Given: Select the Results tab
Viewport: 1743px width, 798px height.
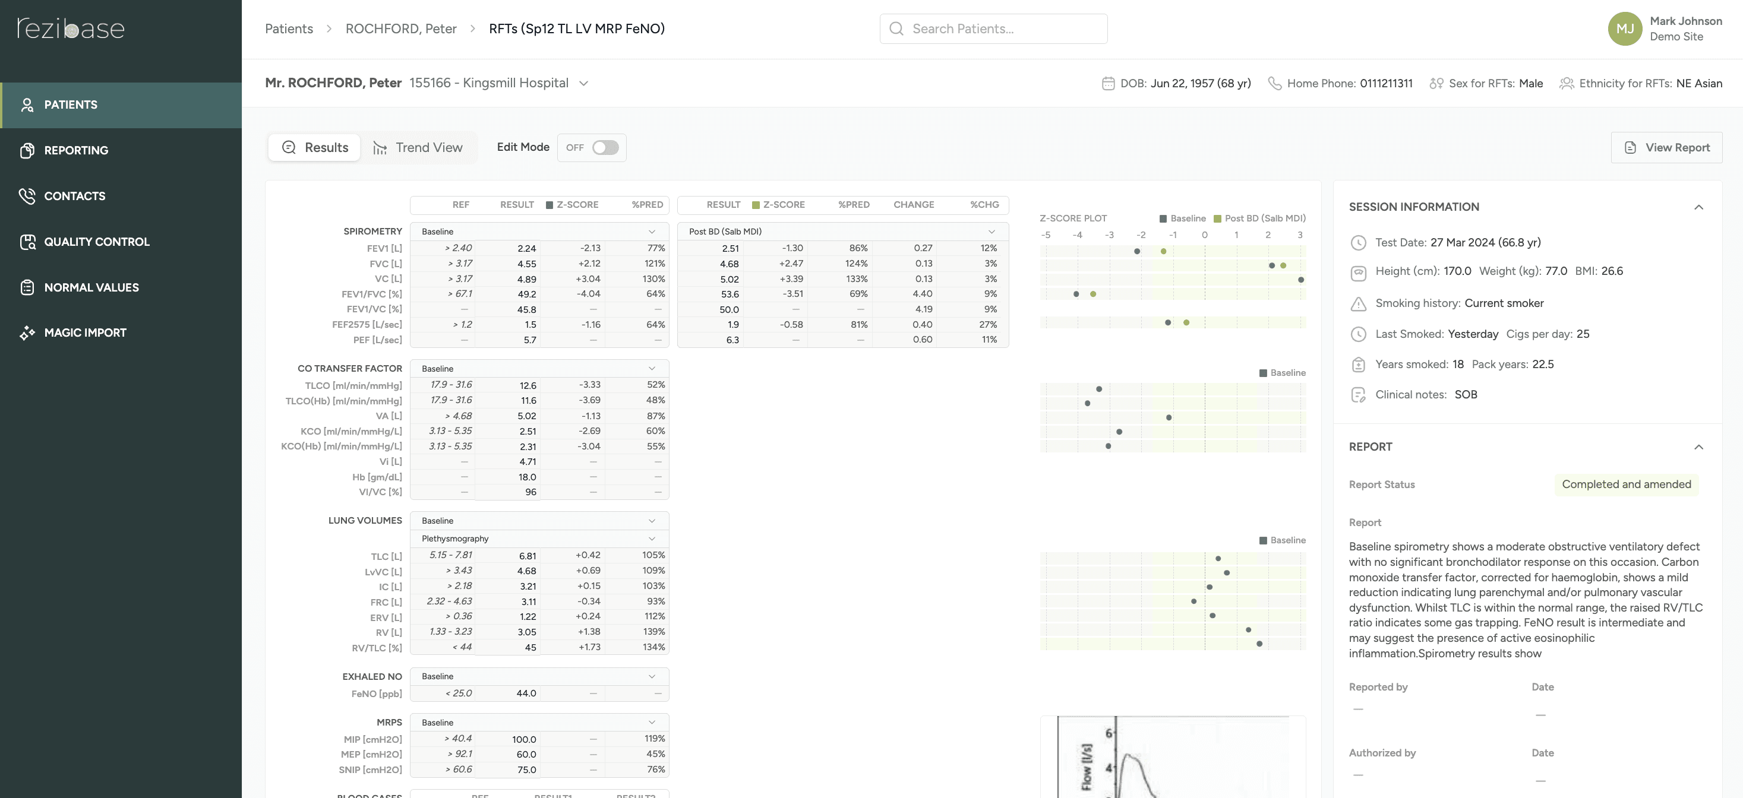Looking at the screenshot, I should [x=315, y=147].
